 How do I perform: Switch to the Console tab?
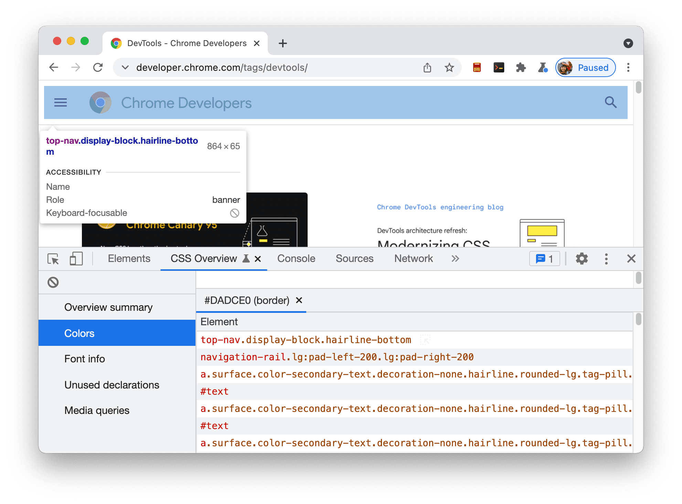[x=295, y=258]
